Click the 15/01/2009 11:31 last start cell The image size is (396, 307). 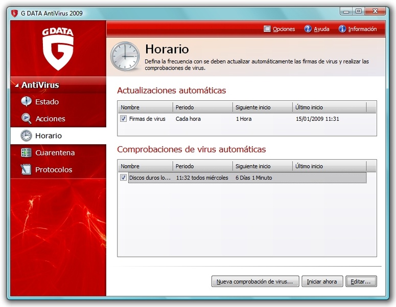pyautogui.click(x=317, y=119)
